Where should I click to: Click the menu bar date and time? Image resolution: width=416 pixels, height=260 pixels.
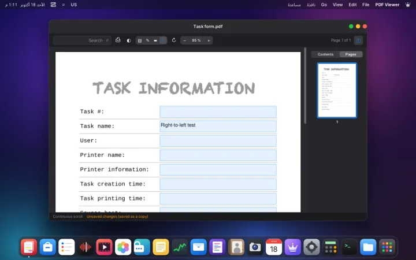[25, 5]
